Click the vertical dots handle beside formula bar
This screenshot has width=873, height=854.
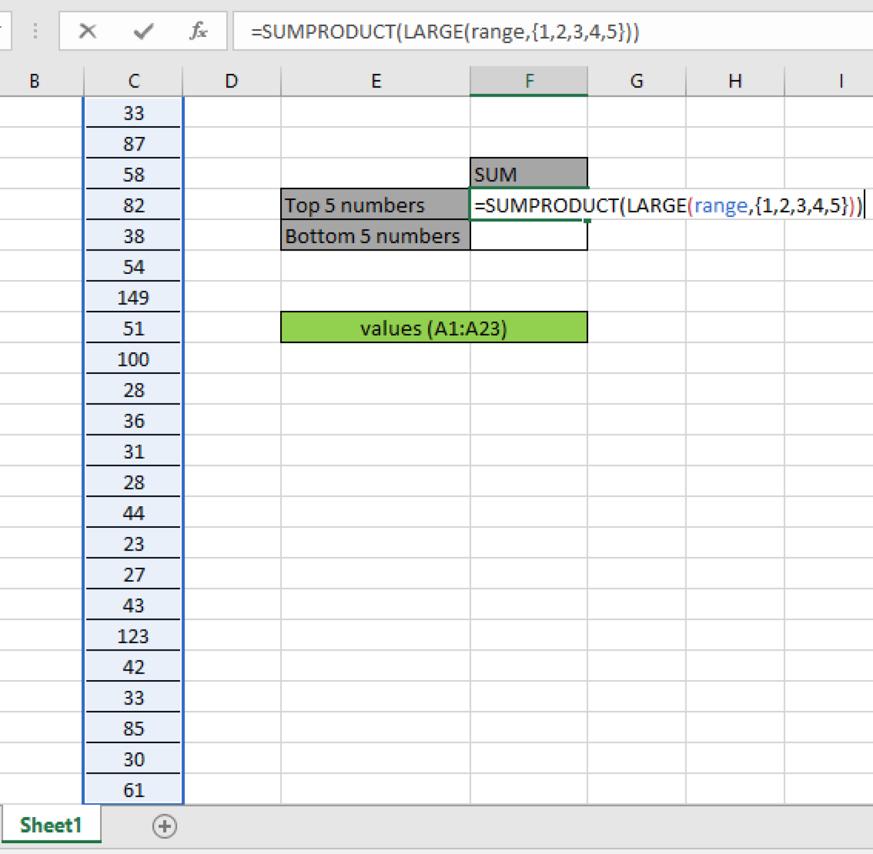[x=35, y=31]
